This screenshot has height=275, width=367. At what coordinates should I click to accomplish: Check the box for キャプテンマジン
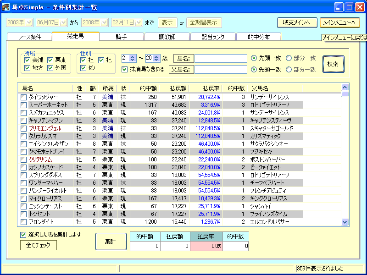pyautogui.click(x=24, y=121)
